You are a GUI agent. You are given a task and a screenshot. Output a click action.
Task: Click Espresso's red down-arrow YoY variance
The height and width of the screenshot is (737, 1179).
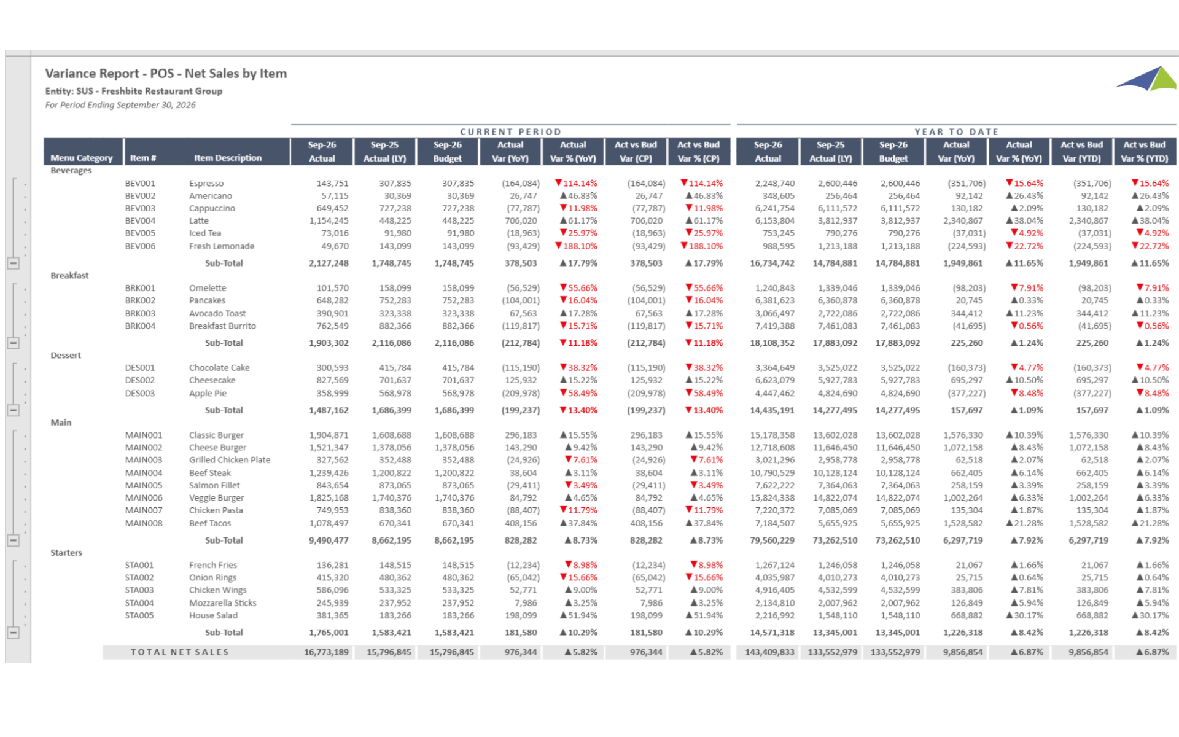point(576,183)
